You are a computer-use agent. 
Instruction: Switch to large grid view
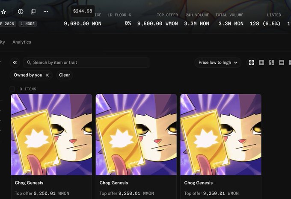point(252,62)
